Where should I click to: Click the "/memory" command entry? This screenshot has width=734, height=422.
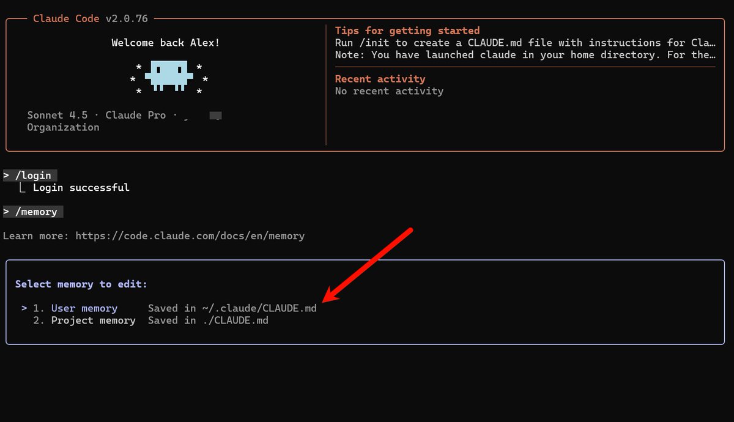point(33,212)
